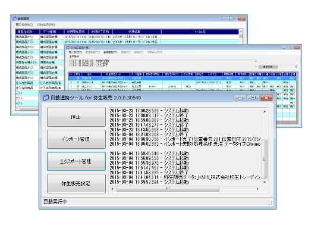The image size is (321, 238).
Task: Select 通信履歴(F5) in the settings list menu
Action: pos(110,52)
